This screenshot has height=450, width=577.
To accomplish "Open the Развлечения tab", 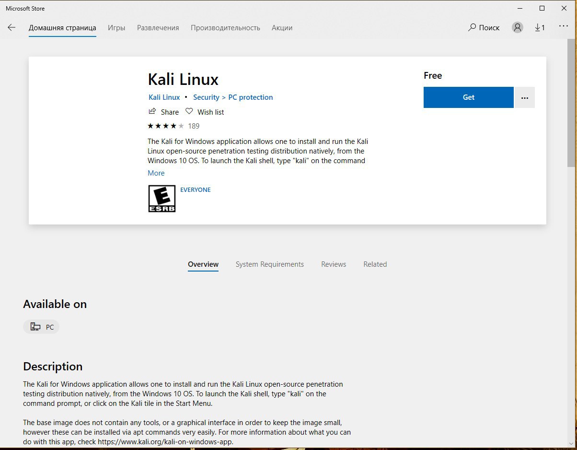I will (158, 28).
